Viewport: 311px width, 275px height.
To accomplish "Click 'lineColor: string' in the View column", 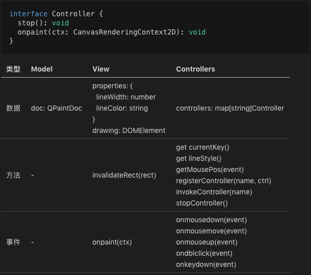I will click(122, 108).
